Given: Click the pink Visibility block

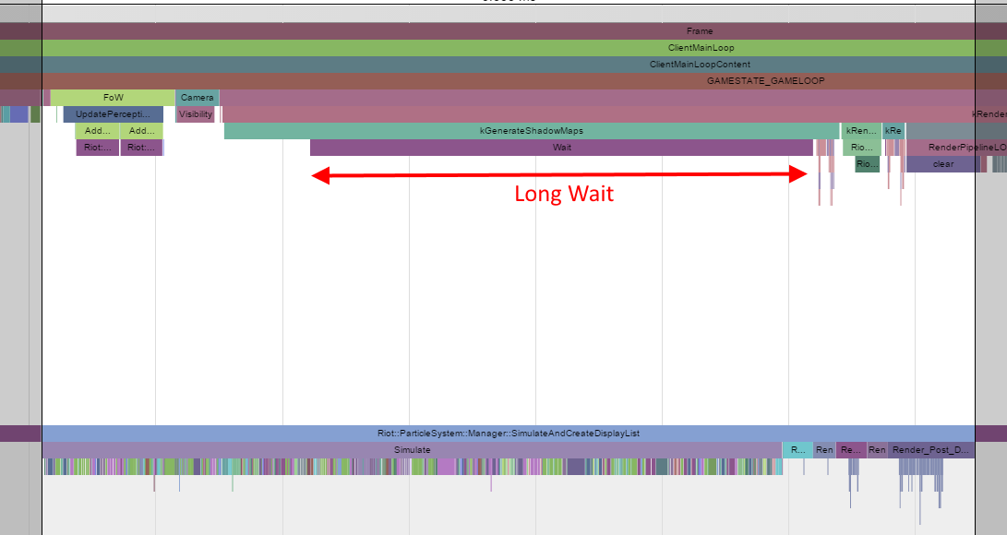Looking at the screenshot, I should tap(196, 114).
